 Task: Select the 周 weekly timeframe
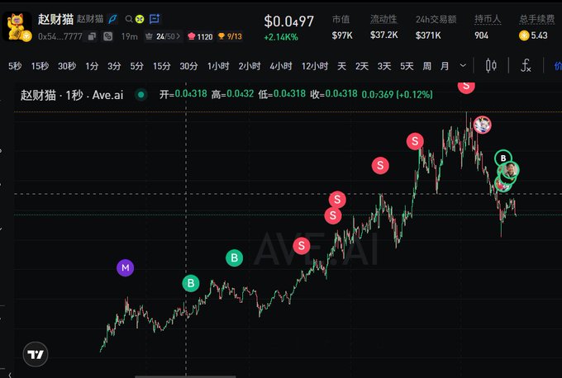427,66
